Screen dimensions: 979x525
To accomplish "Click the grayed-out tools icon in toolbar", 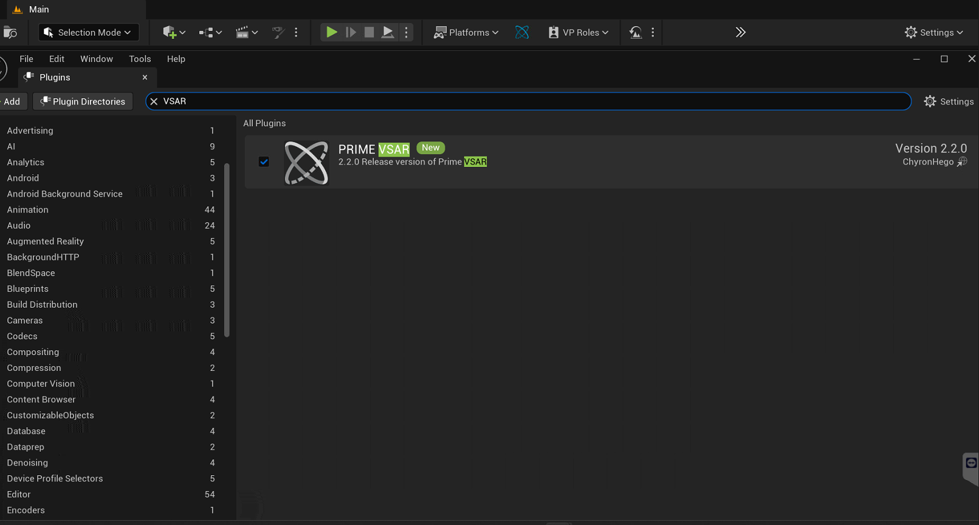I will [x=278, y=32].
